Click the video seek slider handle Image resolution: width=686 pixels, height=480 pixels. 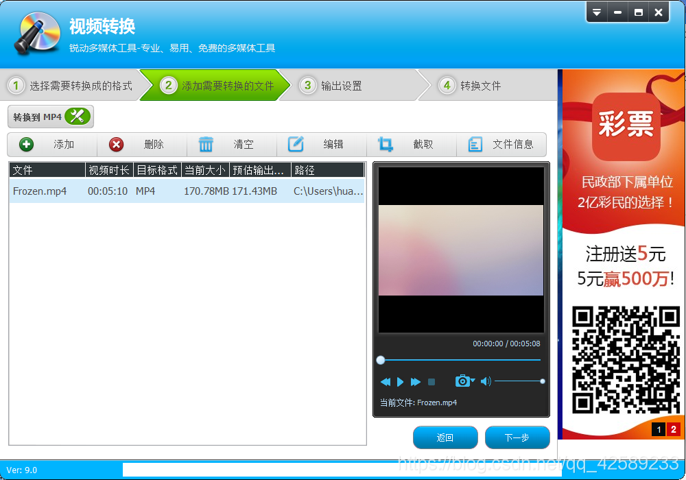pos(381,360)
